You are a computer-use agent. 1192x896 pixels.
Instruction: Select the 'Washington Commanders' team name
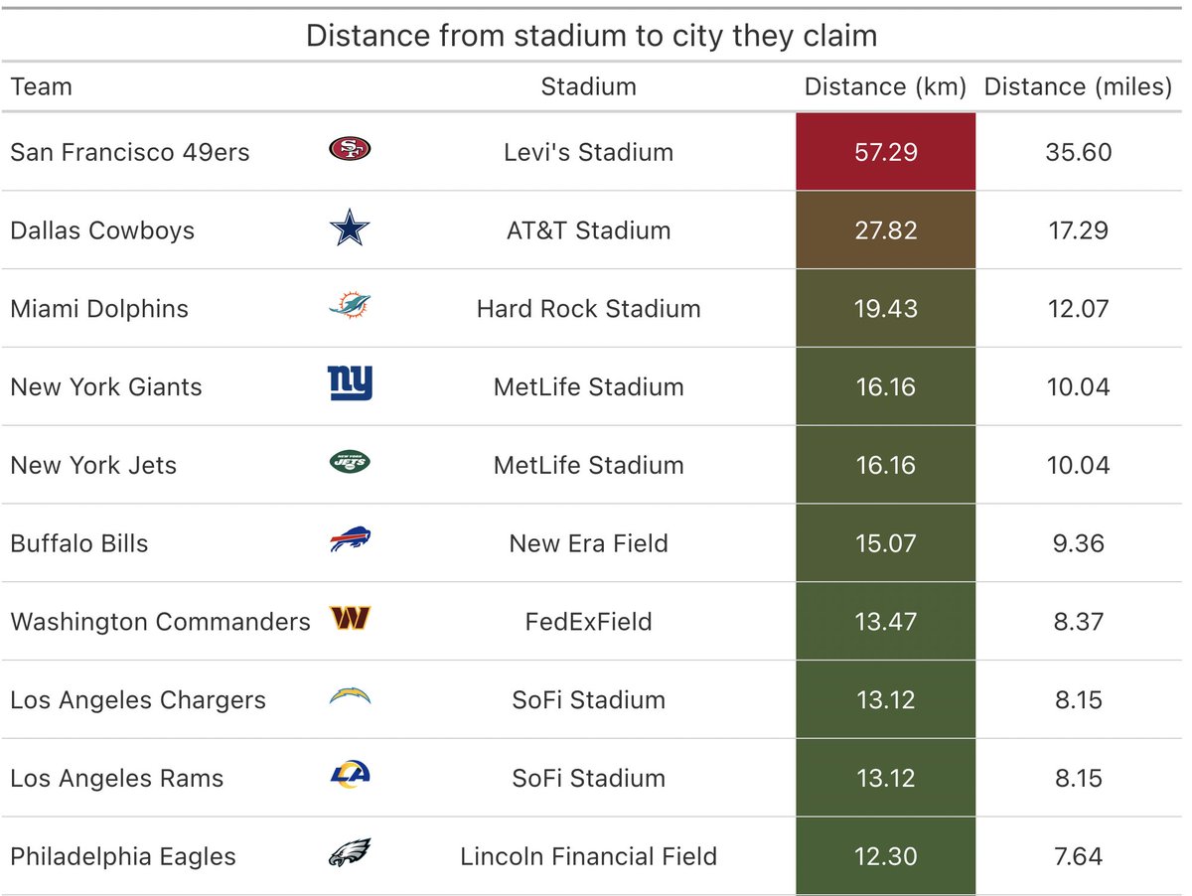click(x=160, y=622)
